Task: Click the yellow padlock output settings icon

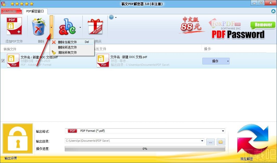Action: [x=18, y=139]
